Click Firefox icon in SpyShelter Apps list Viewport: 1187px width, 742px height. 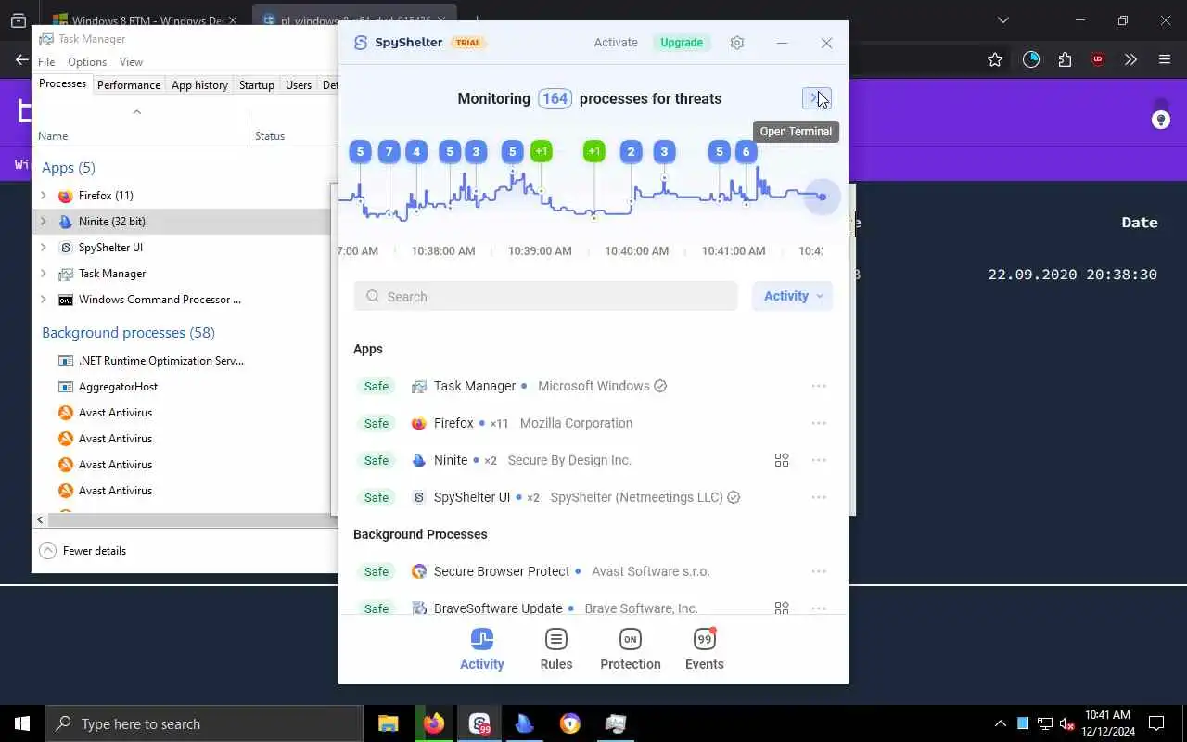419,423
